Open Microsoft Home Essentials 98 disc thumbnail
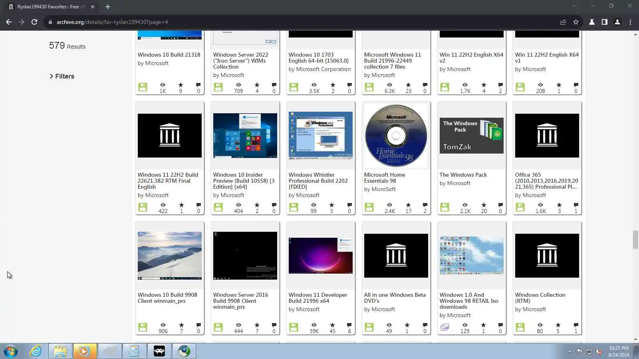The width and height of the screenshot is (639, 359). [x=396, y=136]
